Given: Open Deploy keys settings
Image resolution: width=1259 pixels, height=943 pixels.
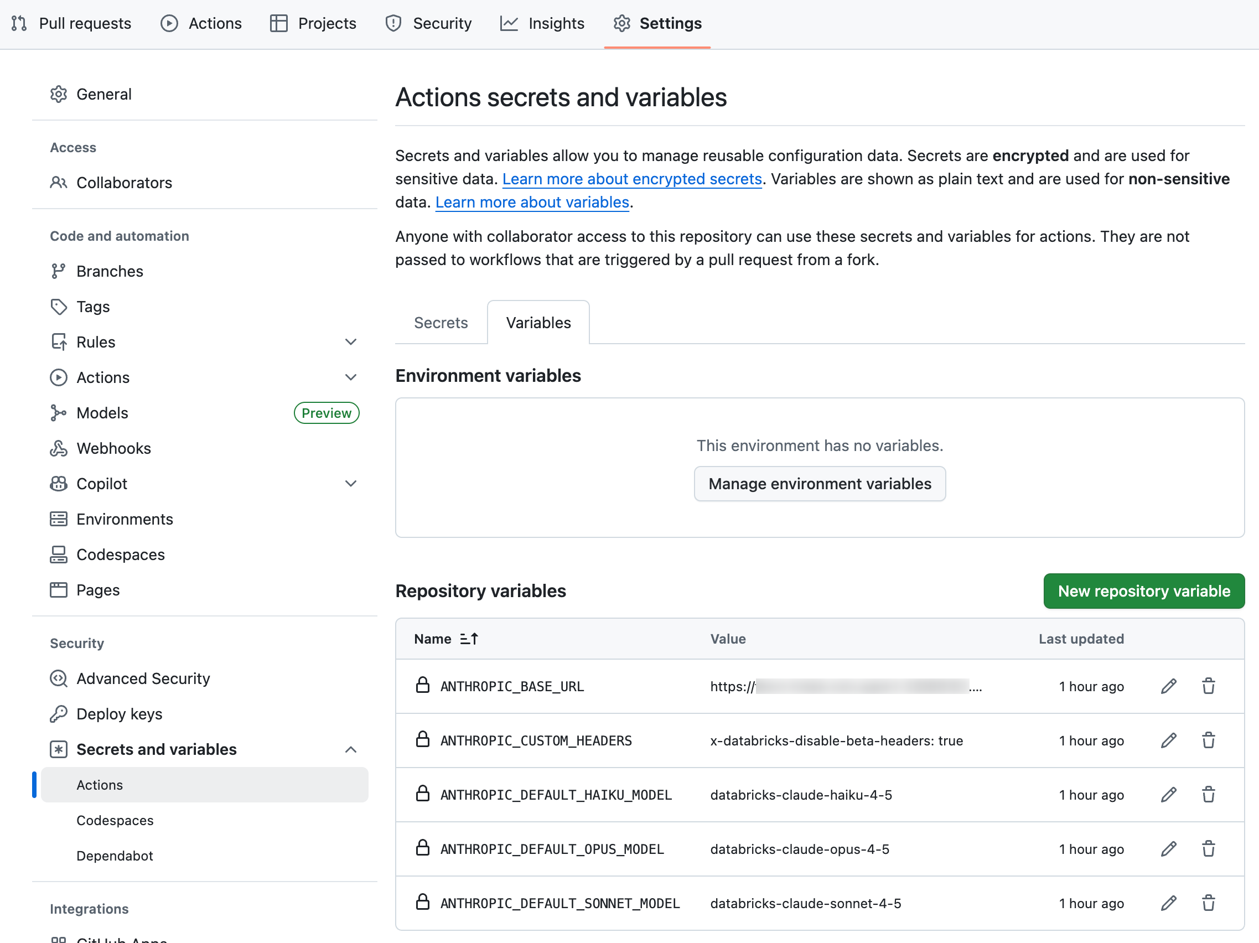Looking at the screenshot, I should (119, 714).
